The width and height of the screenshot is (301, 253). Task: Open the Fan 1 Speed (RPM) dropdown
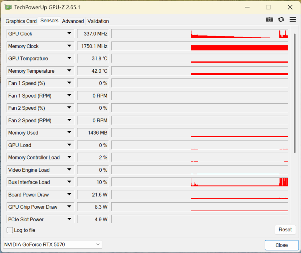pyautogui.click(x=69, y=95)
